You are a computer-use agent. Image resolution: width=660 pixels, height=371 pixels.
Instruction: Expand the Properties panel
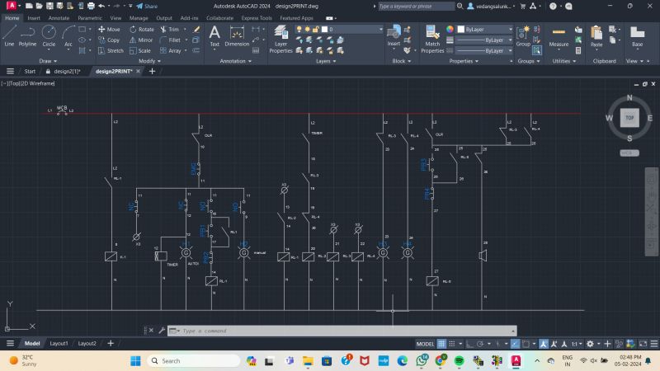[464, 61]
